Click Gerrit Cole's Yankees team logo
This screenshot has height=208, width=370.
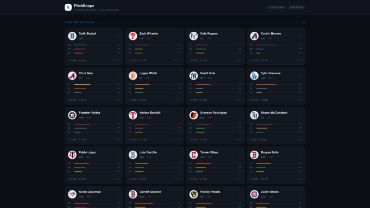(x=194, y=76)
